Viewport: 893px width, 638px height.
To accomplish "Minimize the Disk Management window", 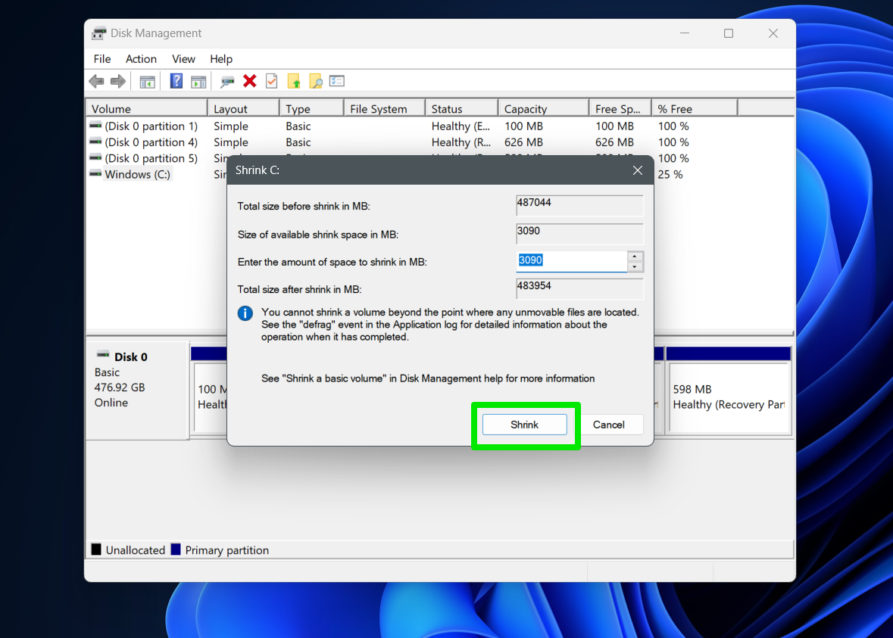I will tap(685, 33).
